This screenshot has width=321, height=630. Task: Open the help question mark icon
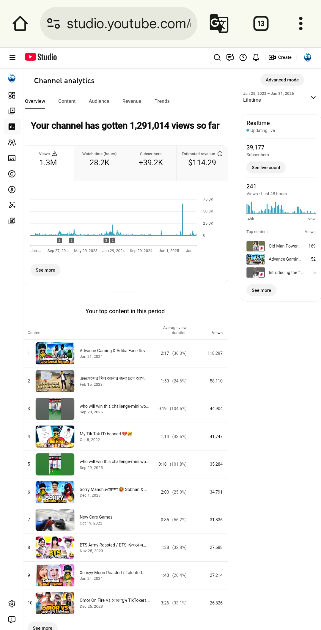coord(243,57)
